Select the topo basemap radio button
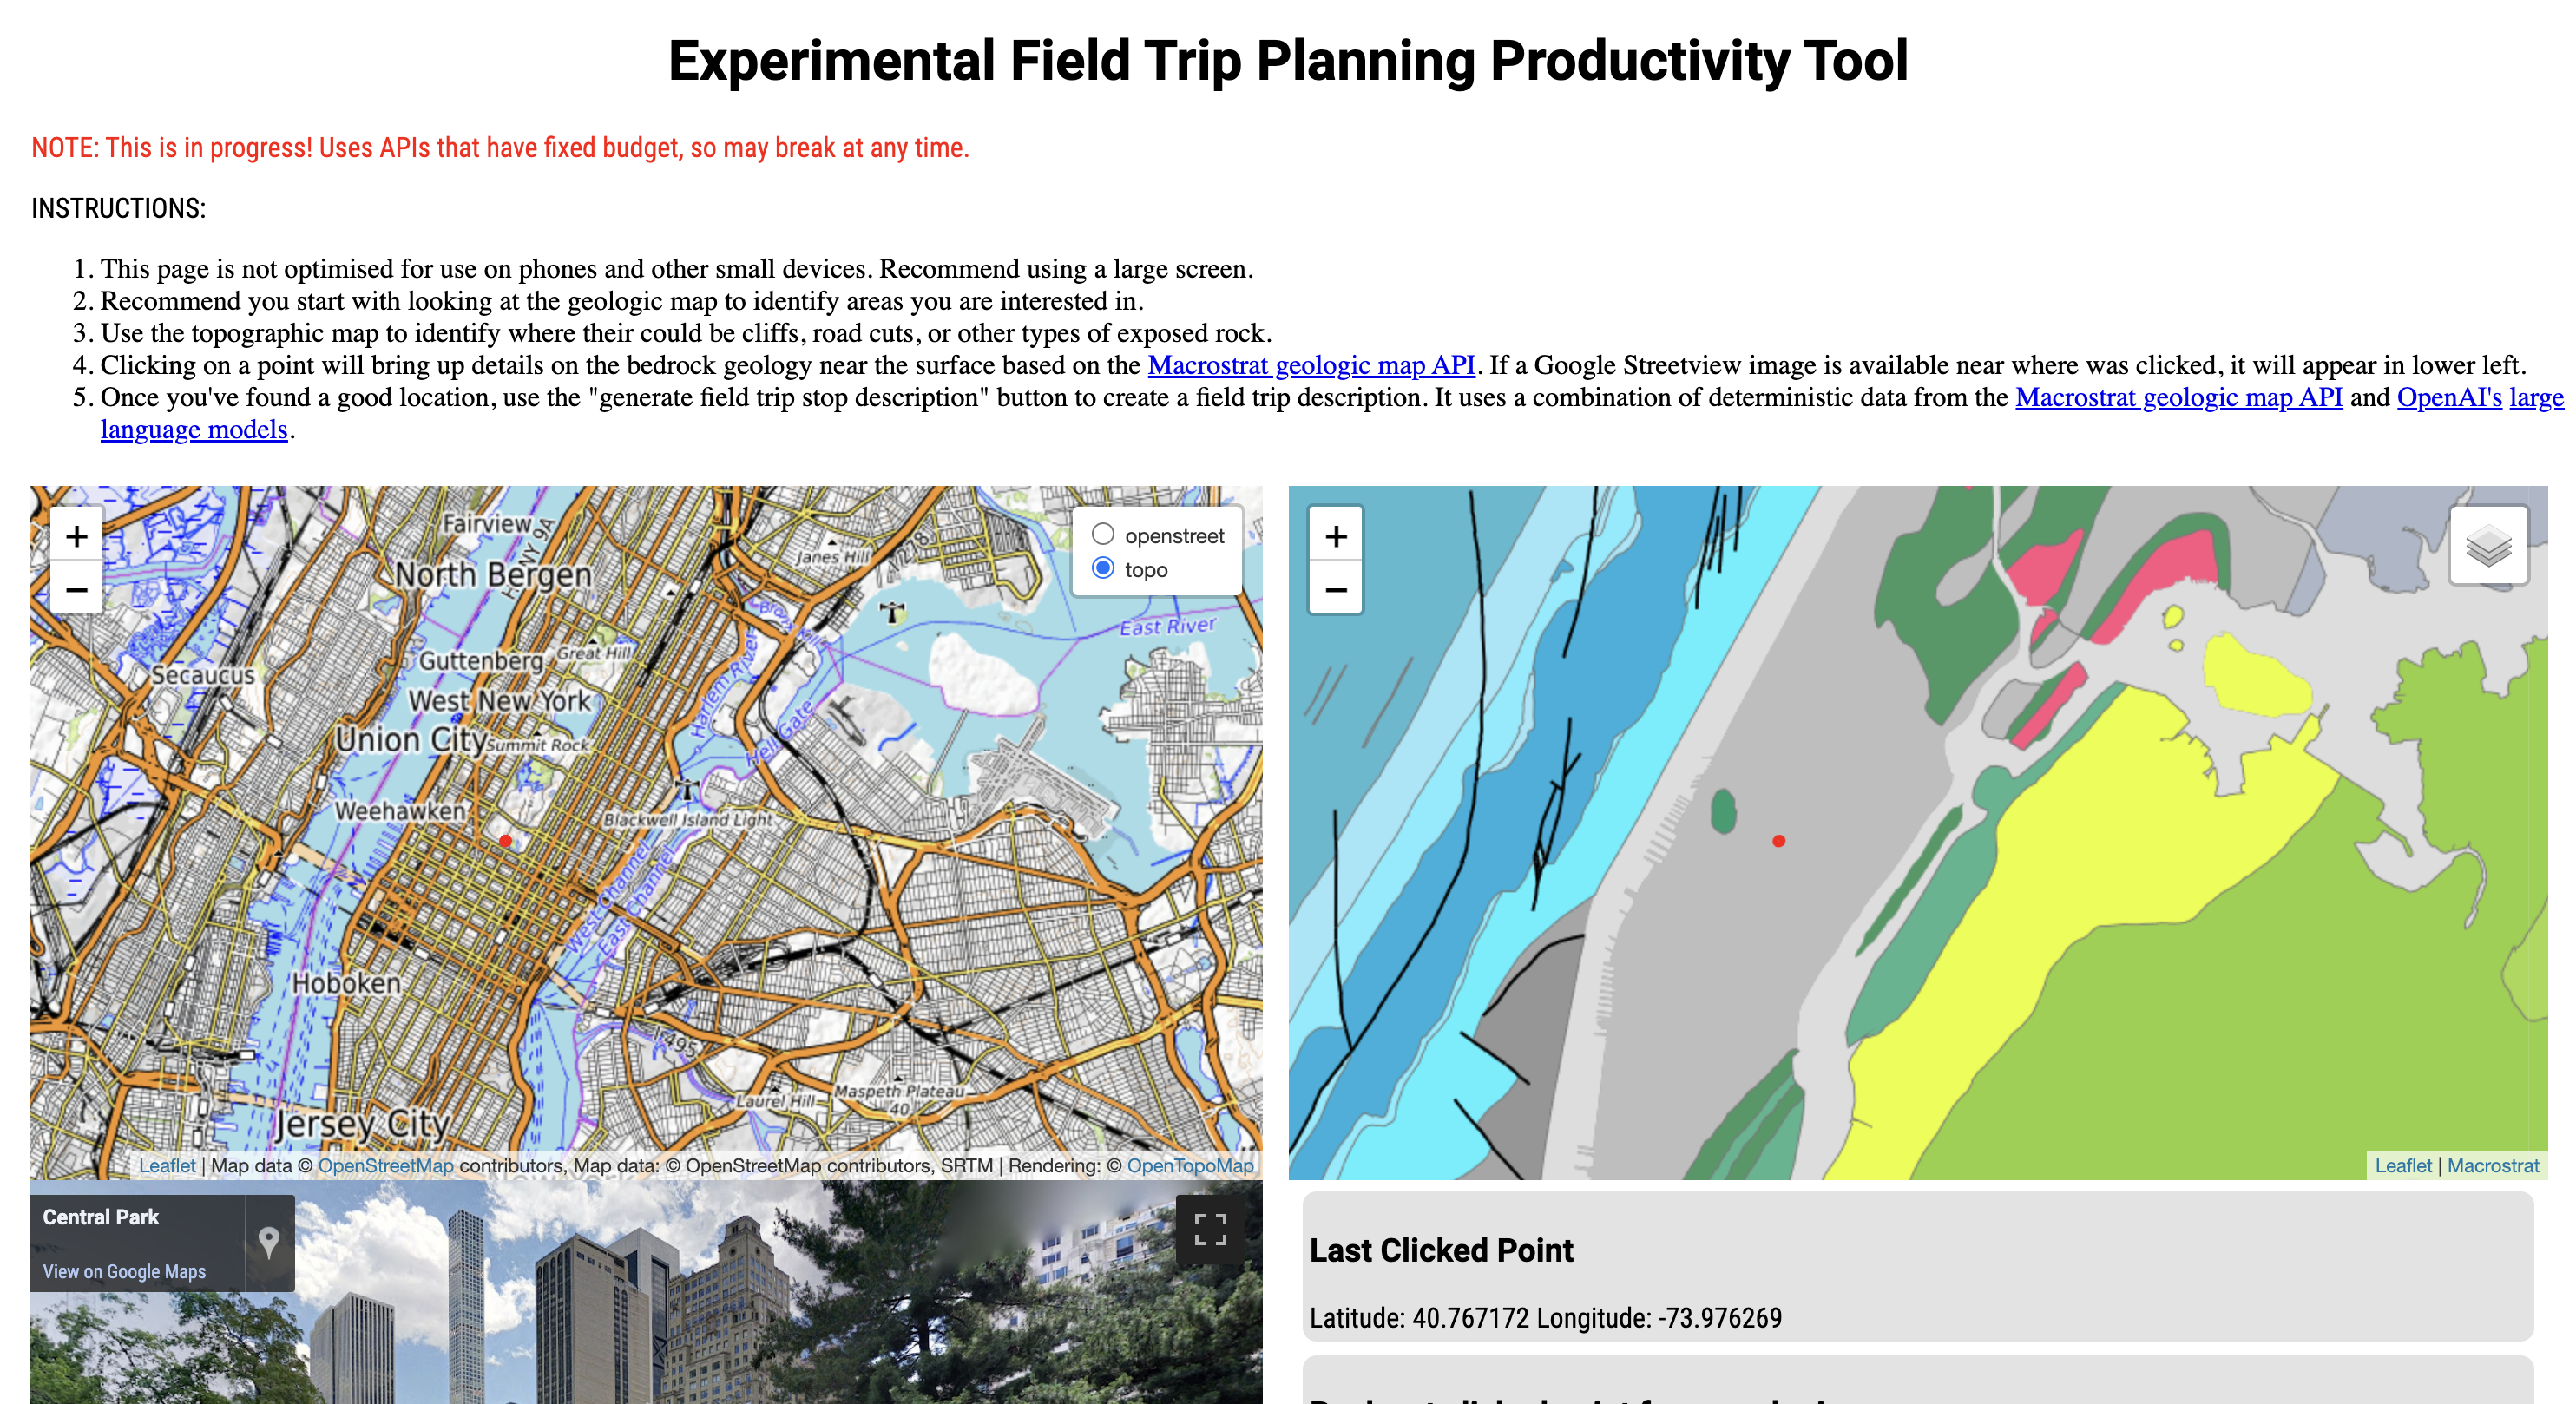2576x1404 pixels. [1102, 568]
